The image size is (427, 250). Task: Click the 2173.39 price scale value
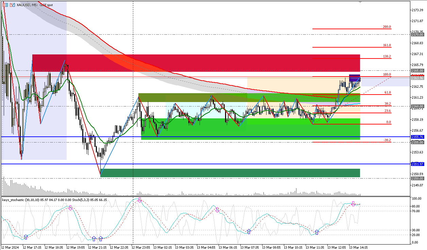[417, 10]
